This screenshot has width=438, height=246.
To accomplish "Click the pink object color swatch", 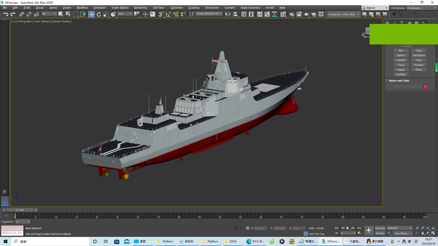I will pos(425,87).
